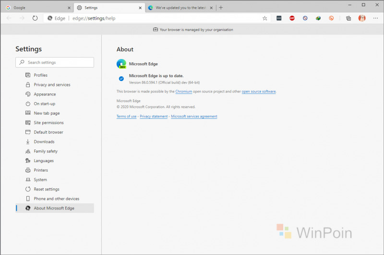Screen dimensions: 384x255
Task: Open Privacy and services settings
Action: coord(52,84)
